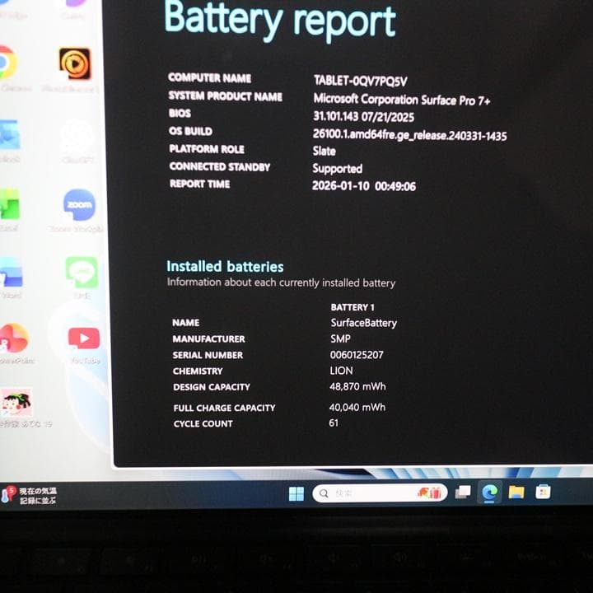Click the 'PLATFORM ROLE' label
The image size is (593, 593).
pyautogui.click(x=207, y=149)
